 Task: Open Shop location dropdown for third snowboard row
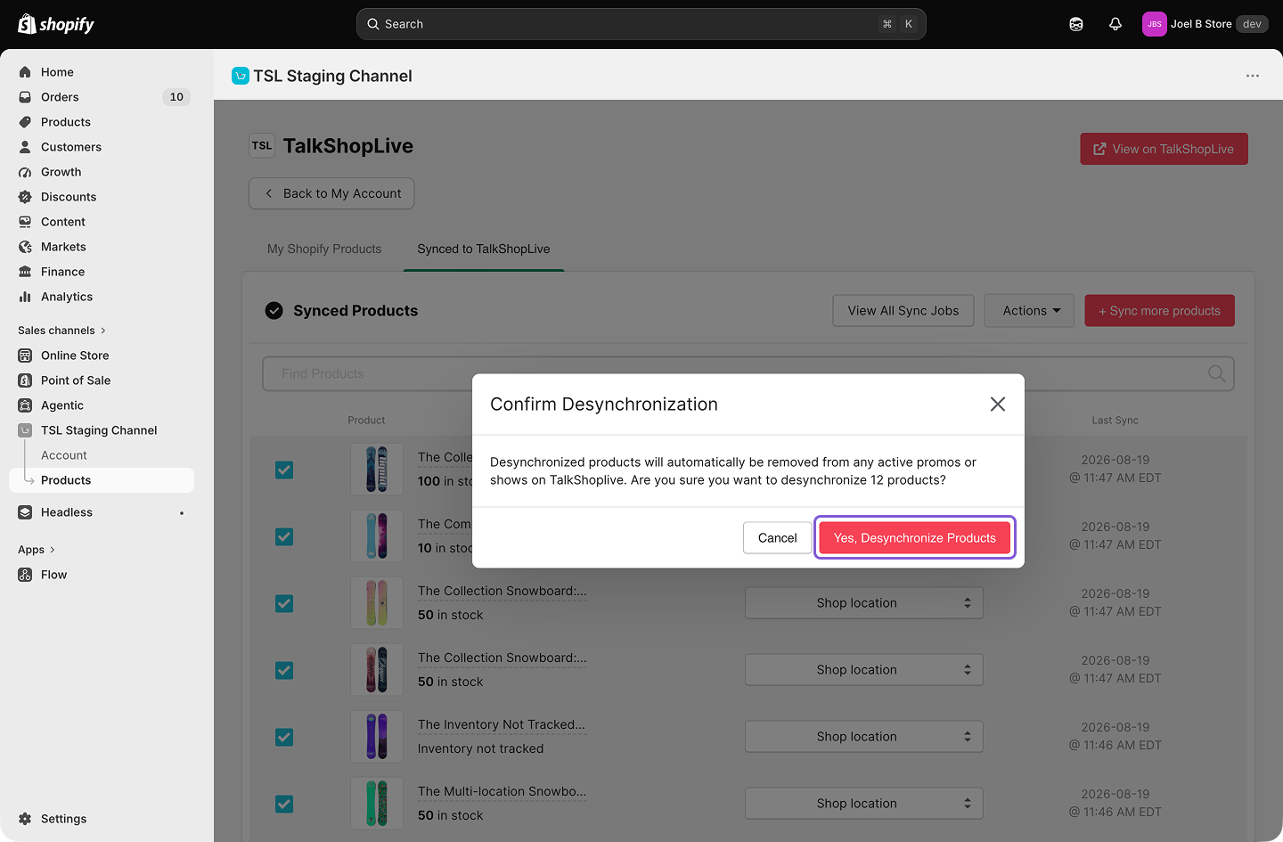864,603
